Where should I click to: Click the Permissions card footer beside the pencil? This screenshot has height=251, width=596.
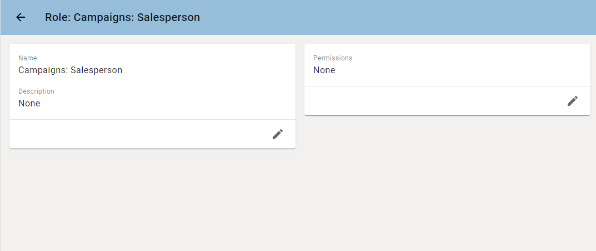click(433, 100)
